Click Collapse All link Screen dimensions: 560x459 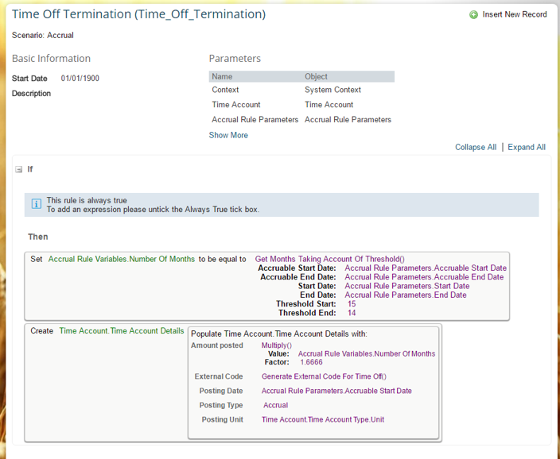pos(476,147)
